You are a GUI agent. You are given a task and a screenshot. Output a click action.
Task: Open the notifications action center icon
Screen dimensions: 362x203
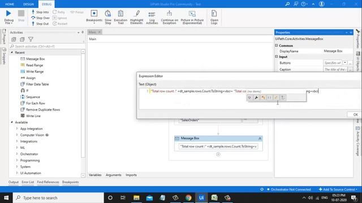354,198
